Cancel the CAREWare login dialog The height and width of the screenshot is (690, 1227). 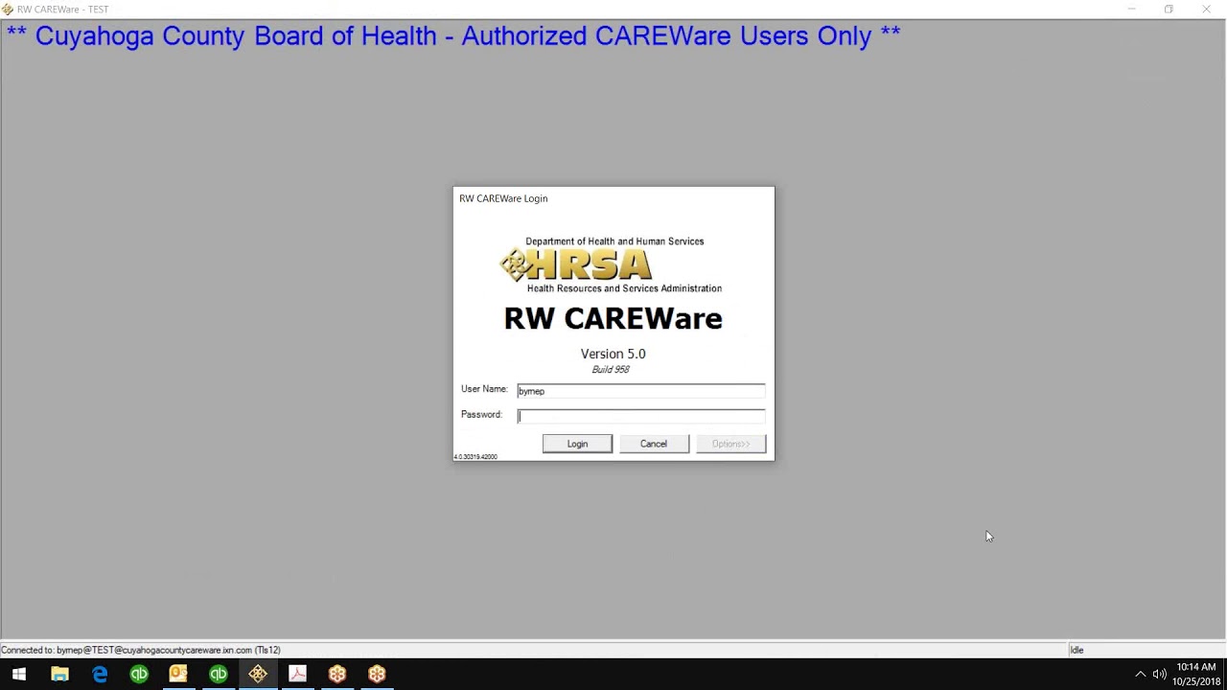coord(654,444)
